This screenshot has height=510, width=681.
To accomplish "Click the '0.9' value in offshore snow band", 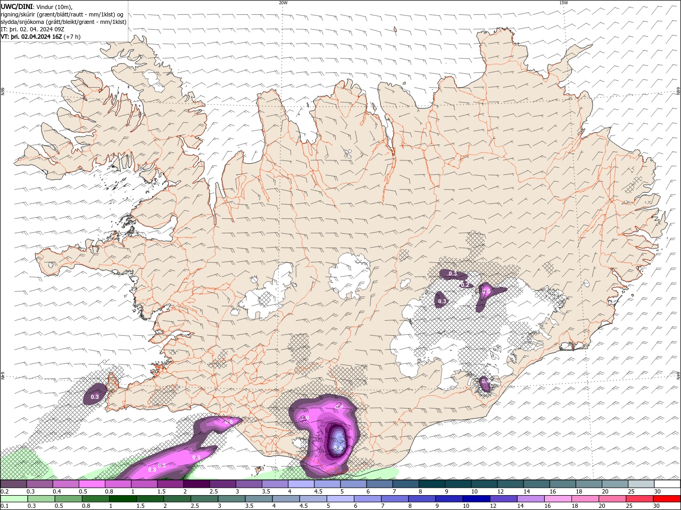I will [196, 457].
